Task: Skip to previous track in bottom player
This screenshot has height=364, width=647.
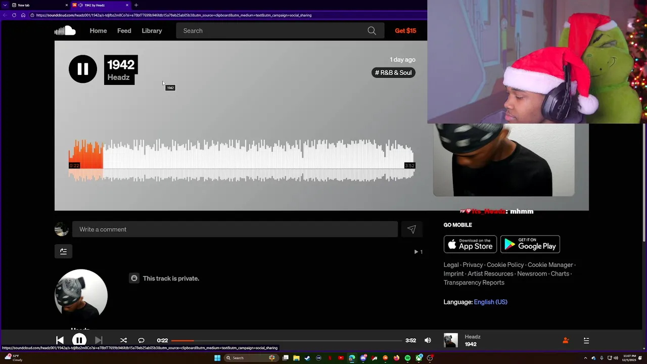Action: (x=60, y=340)
